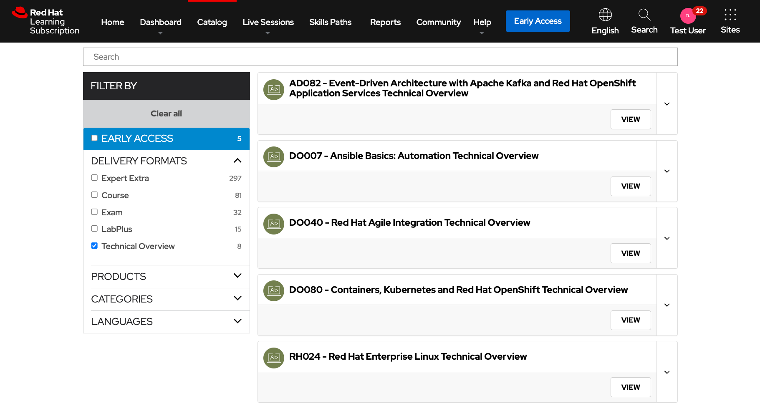This screenshot has width=760, height=406.
Task: Click the RH024 course thumbnail icon
Action: 273,358
